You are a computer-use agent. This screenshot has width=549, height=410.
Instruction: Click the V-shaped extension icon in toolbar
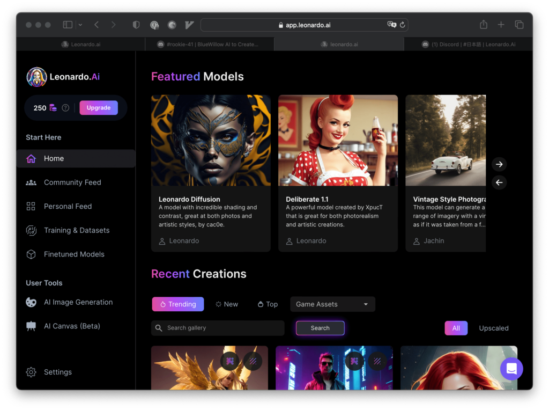click(x=189, y=25)
